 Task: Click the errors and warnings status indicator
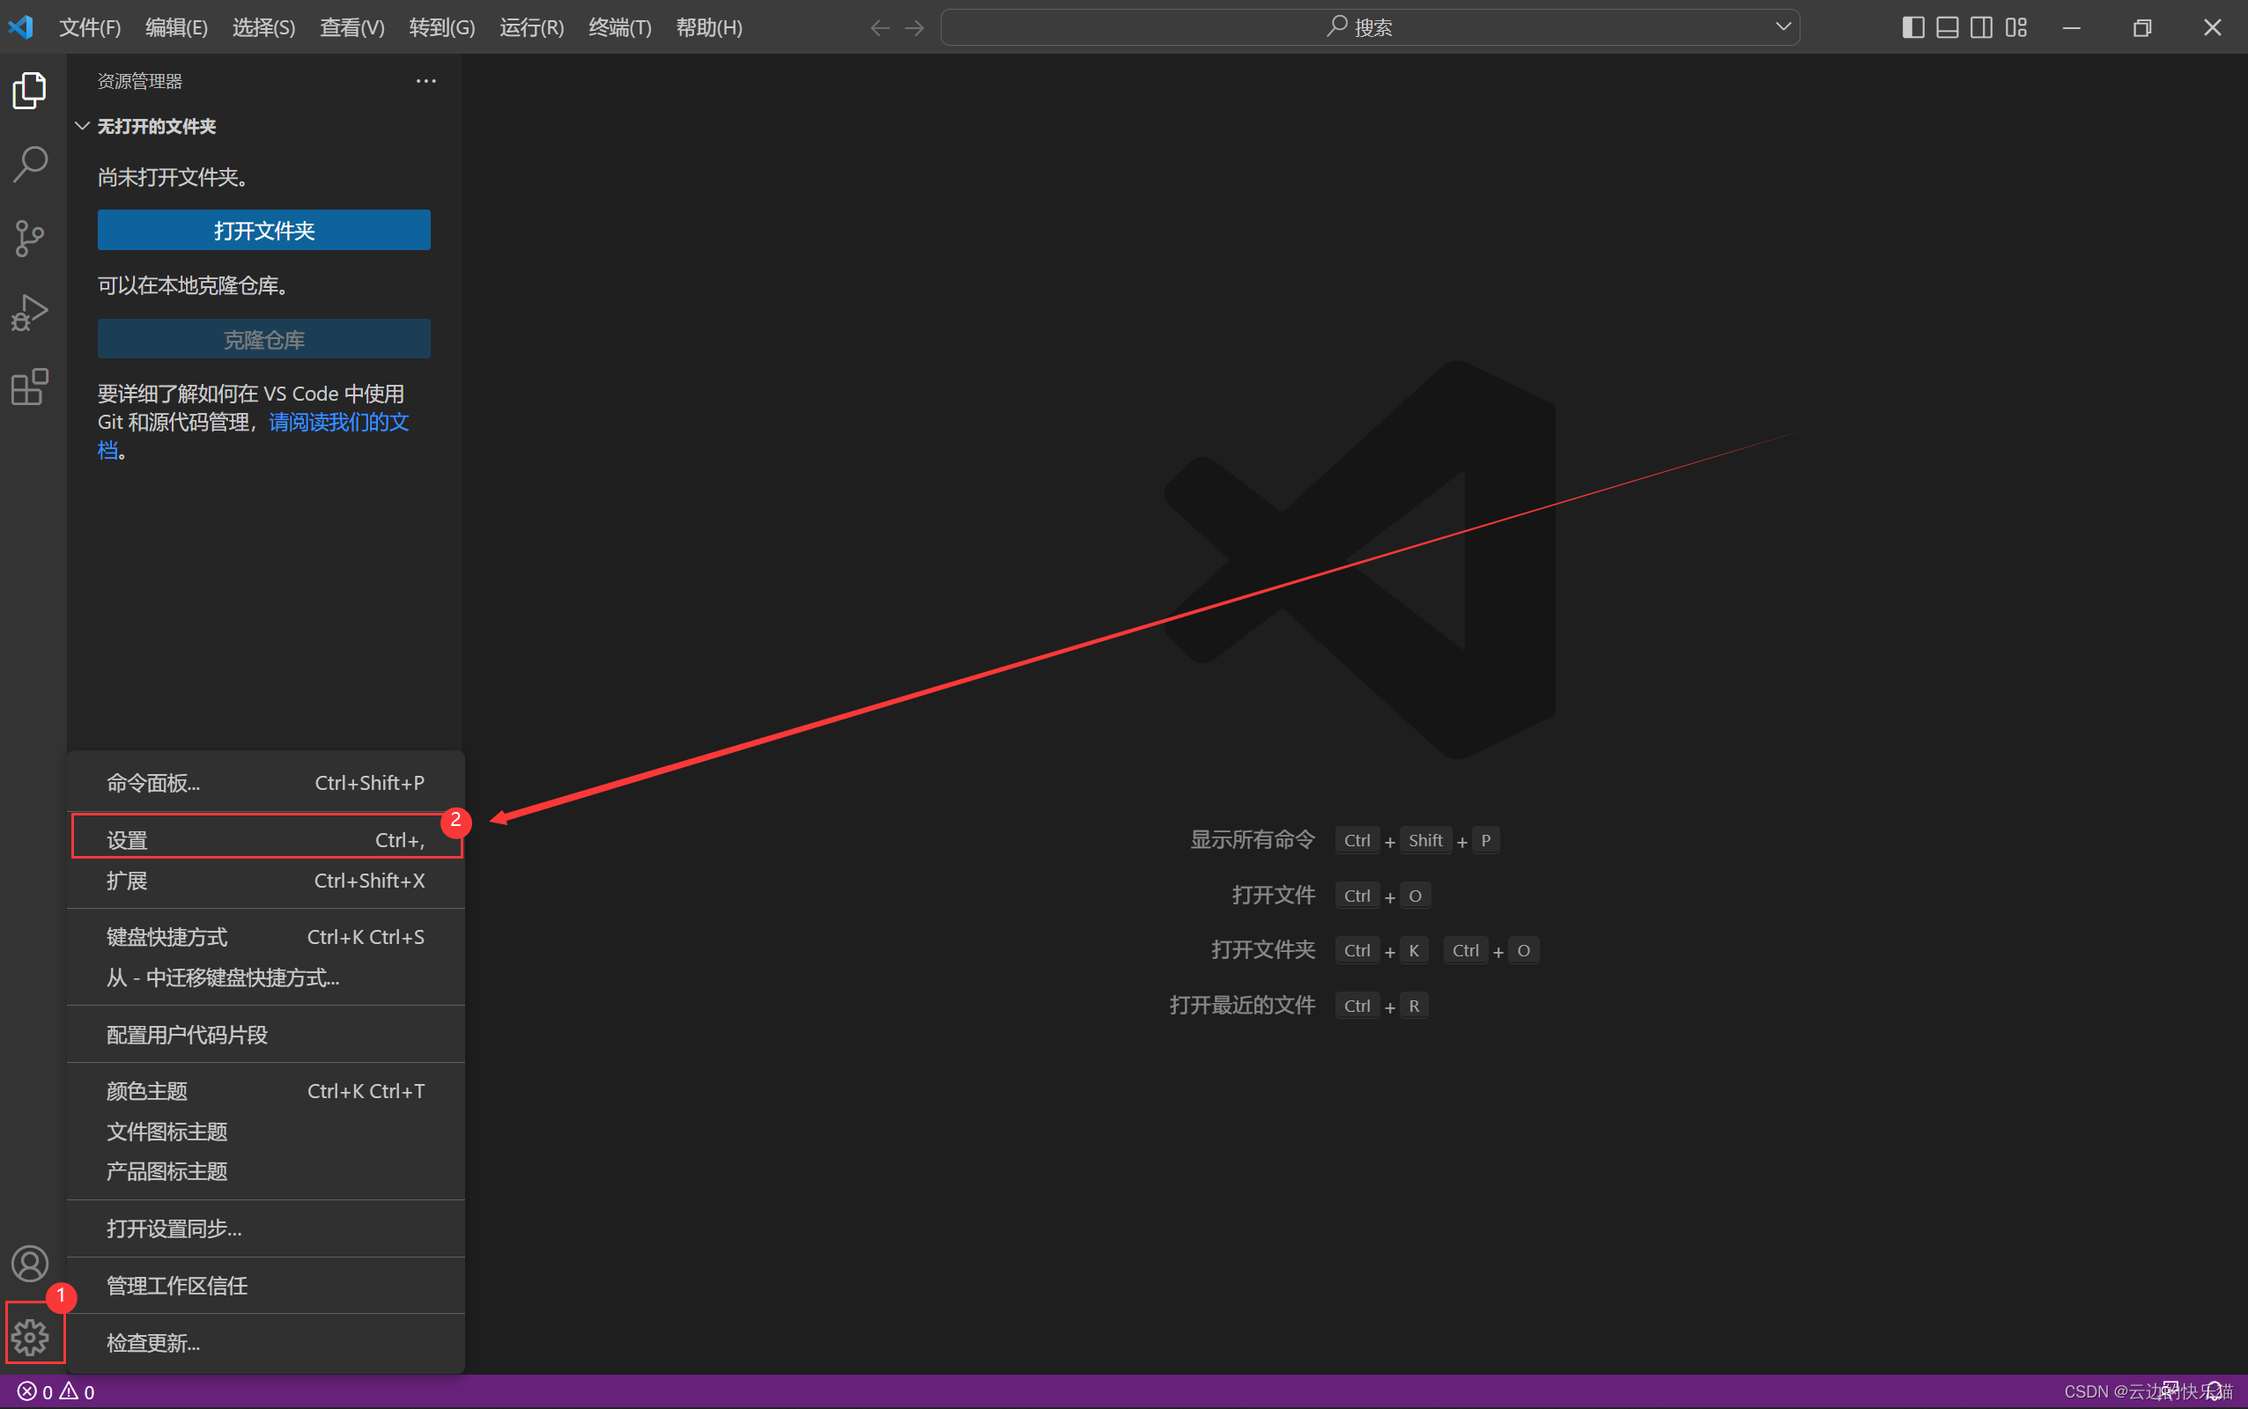click(x=55, y=1391)
